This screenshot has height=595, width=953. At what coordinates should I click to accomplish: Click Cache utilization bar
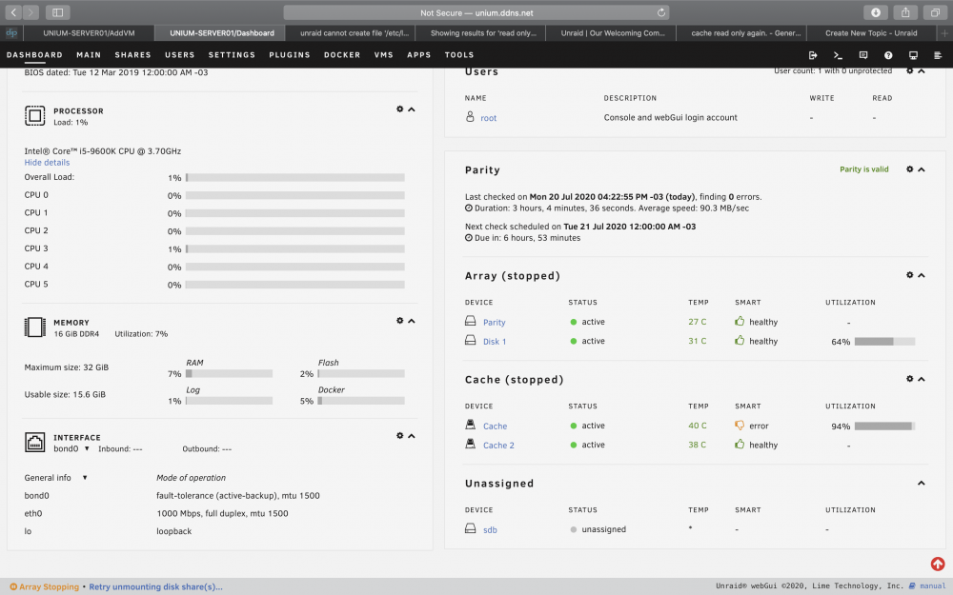point(884,426)
